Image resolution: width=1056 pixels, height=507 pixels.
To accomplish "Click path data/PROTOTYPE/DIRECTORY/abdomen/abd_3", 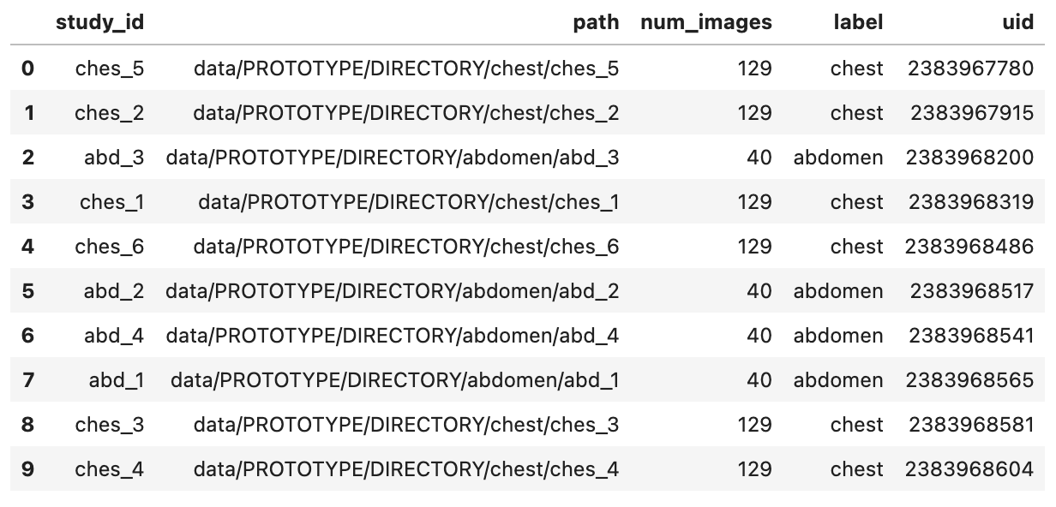I will coord(393,158).
